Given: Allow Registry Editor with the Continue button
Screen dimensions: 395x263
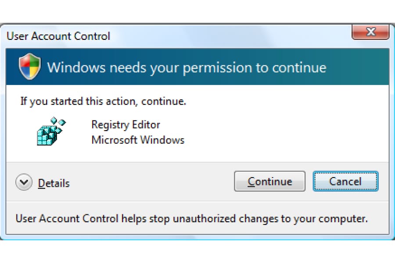Looking at the screenshot, I should coord(269,181).
